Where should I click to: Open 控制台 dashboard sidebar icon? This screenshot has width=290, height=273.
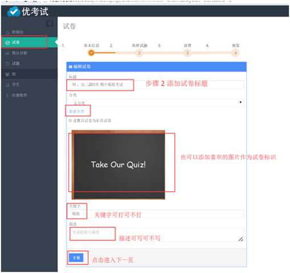[7, 32]
